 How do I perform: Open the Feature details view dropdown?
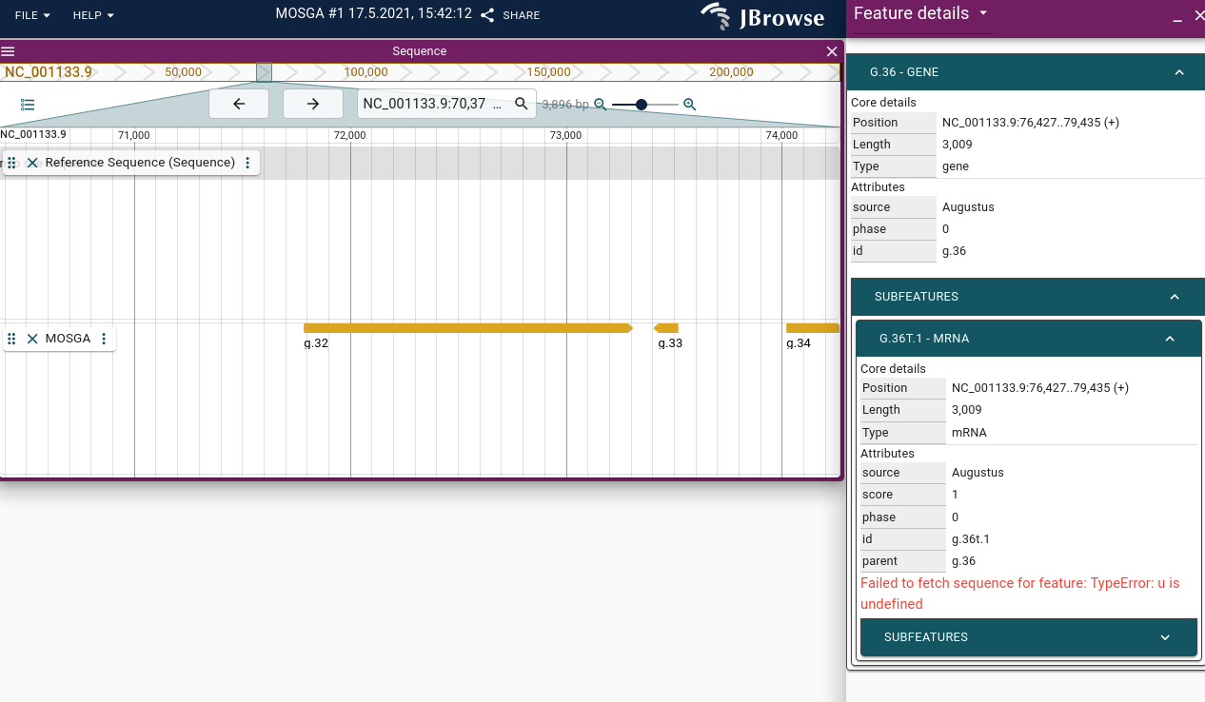click(985, 14)
